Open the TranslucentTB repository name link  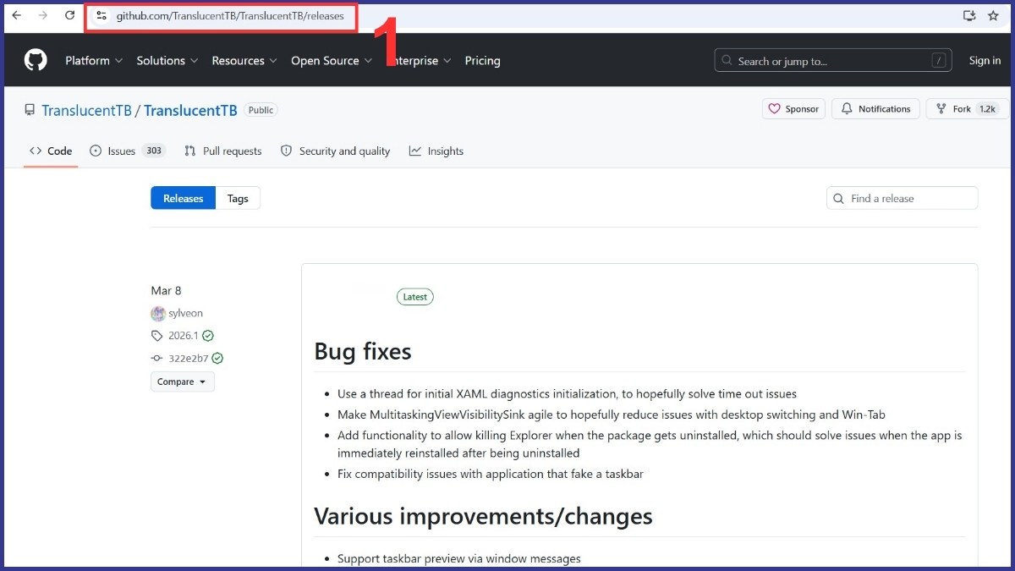click(x=189, y=110)
